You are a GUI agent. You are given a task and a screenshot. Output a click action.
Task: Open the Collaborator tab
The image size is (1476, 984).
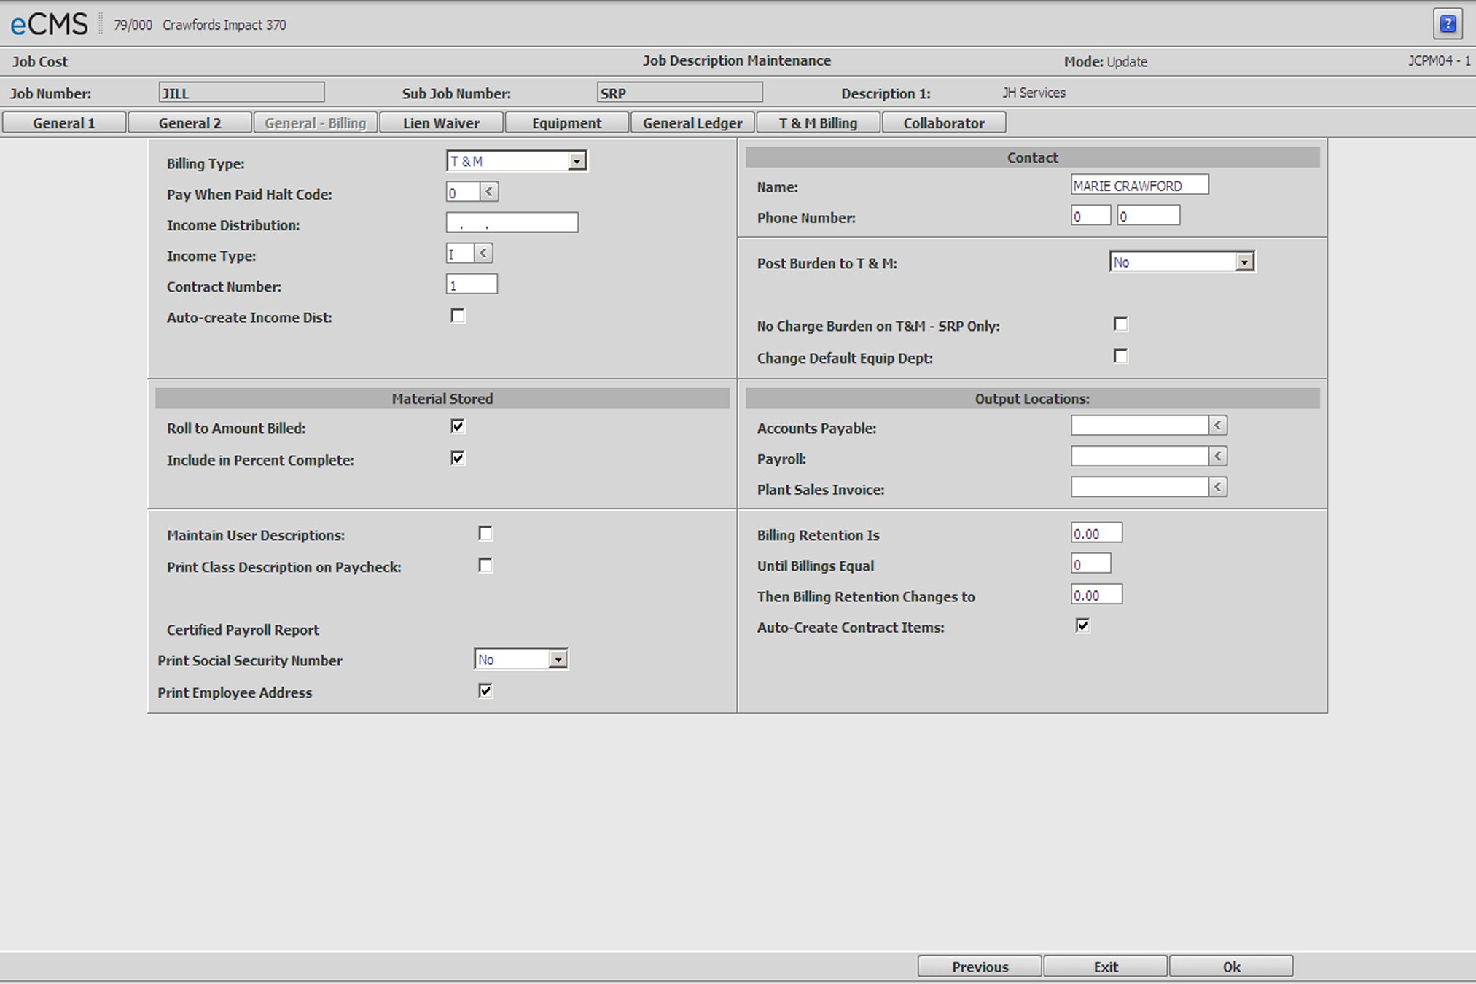click(944, 122)
